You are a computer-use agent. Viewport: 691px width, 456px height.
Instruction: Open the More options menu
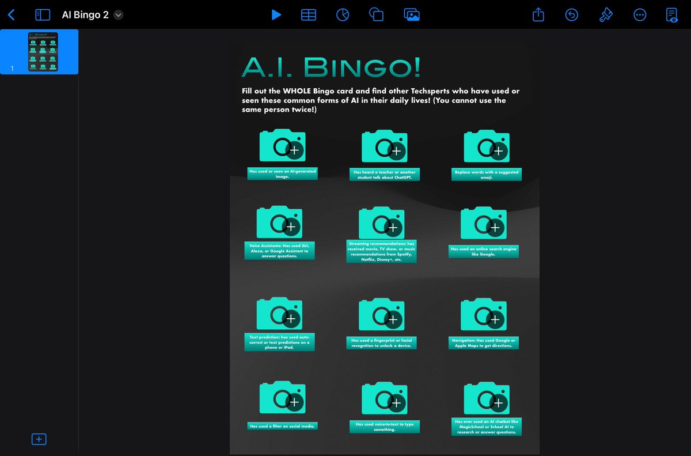pos(639,15)
